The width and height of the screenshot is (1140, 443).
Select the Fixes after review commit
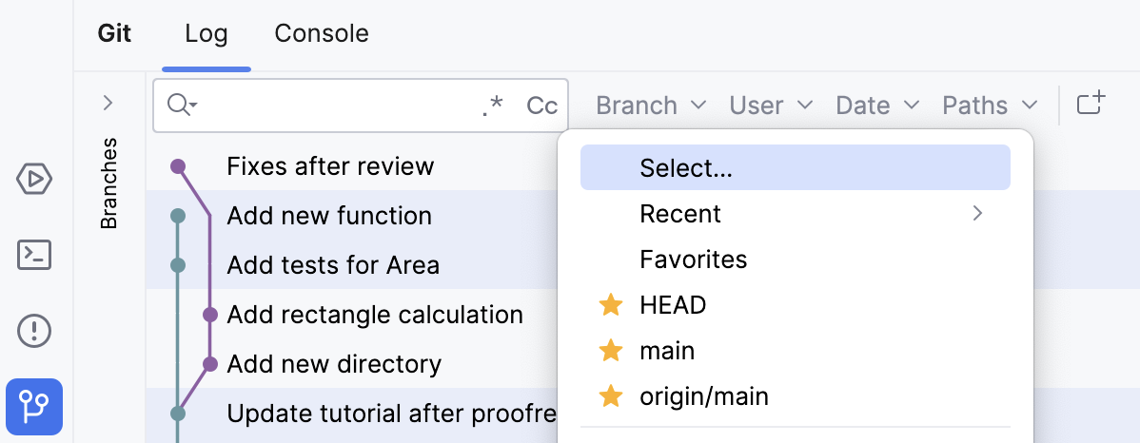point(330,166)
